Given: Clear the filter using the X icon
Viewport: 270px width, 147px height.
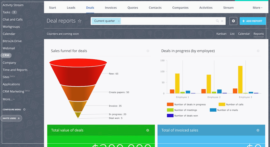Looking at the screenshot, I should pyautogui.click(x=222, y=21).
